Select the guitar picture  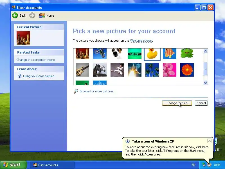point(82,70)
